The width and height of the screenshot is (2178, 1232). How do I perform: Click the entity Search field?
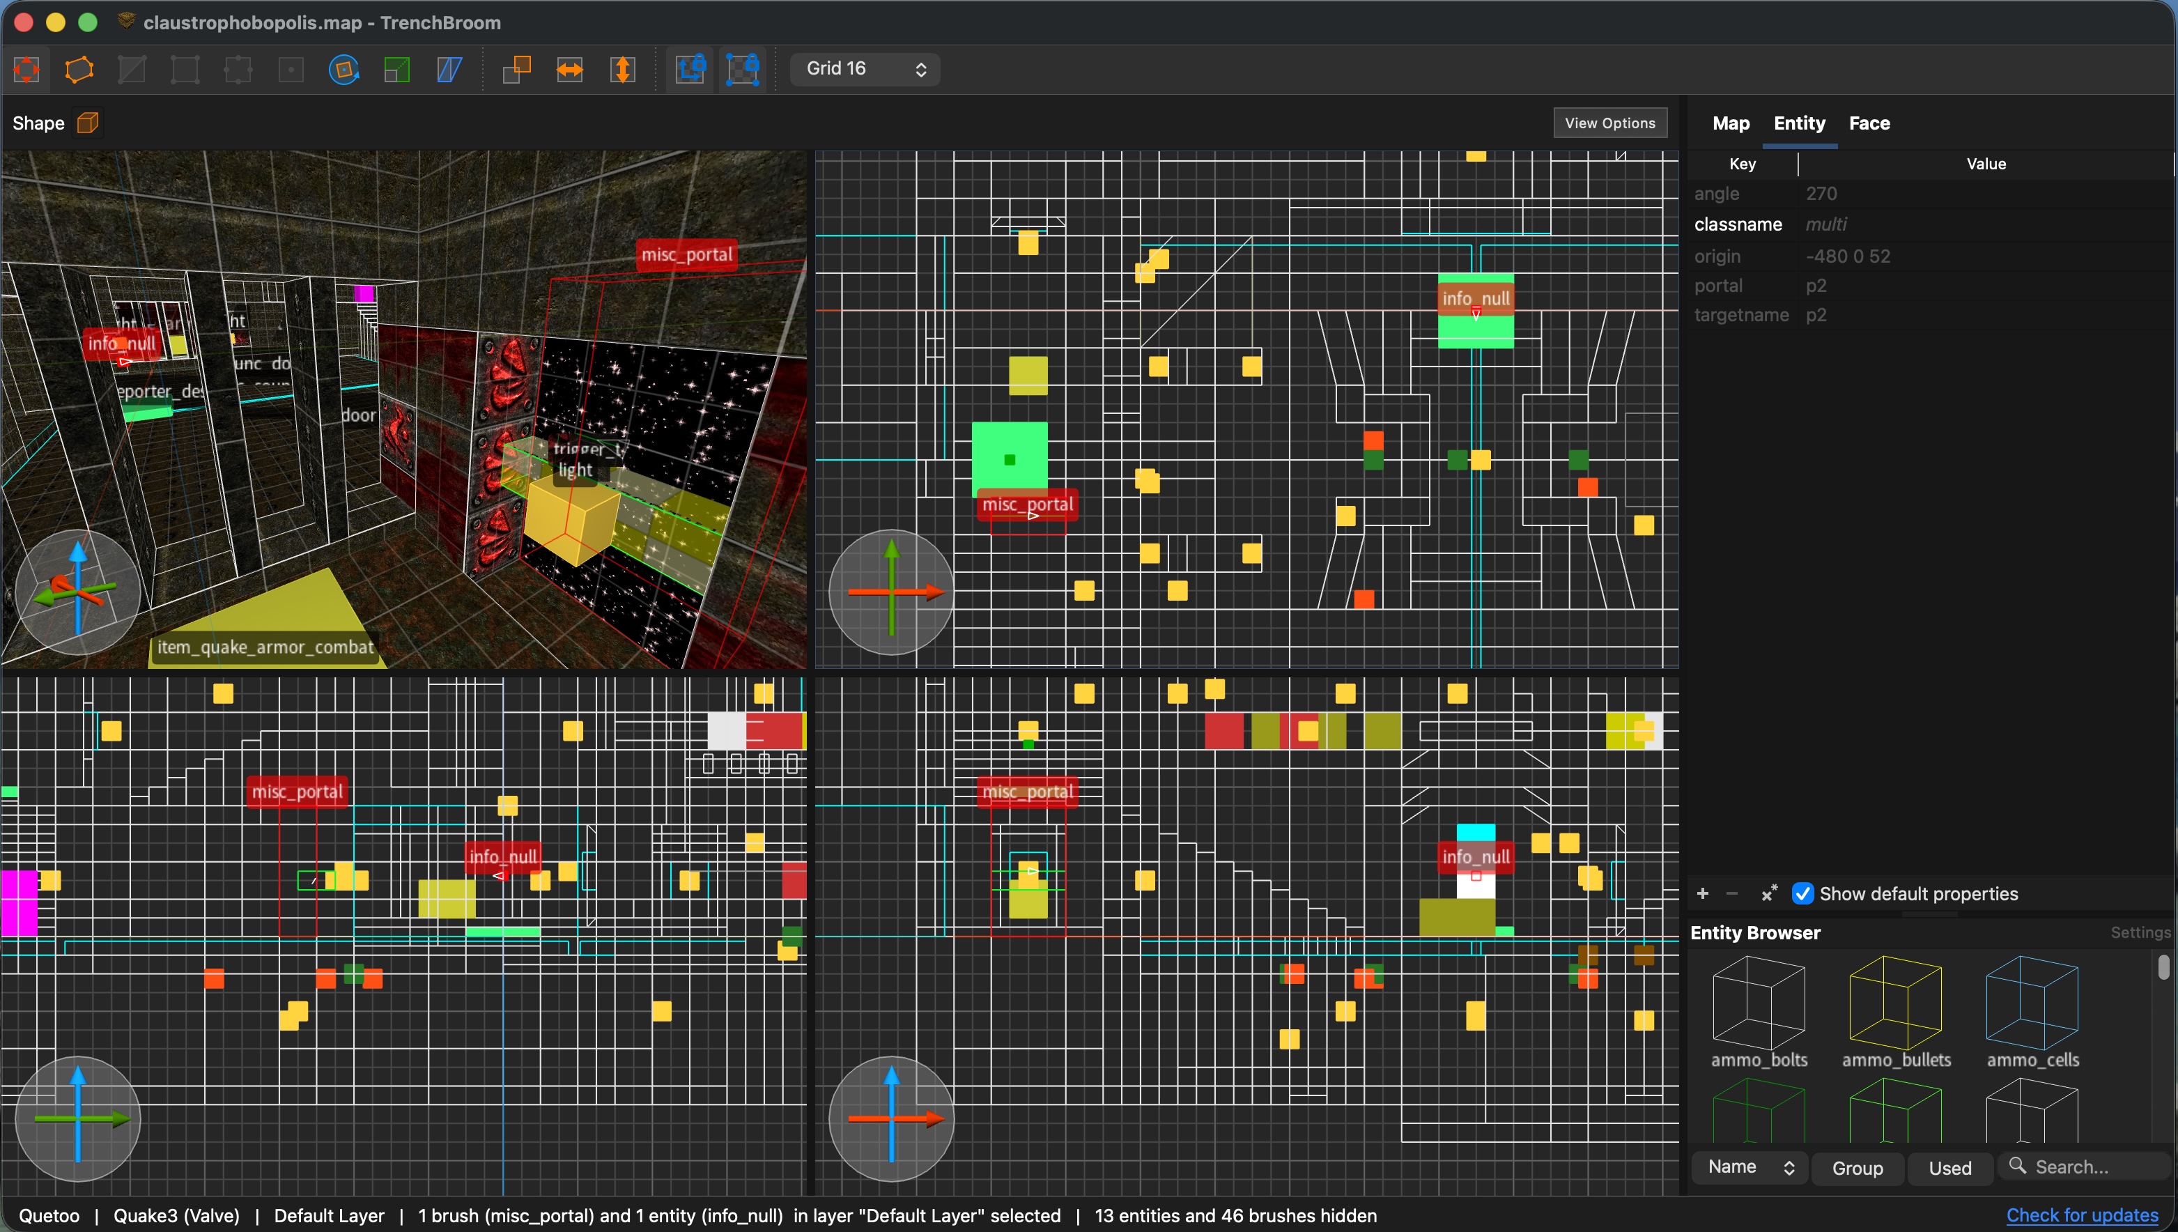2086,1166
